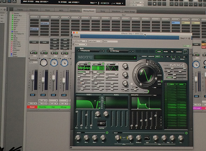Click the chorus depth knob
This screenshot has width=206, height=151.
[94, 138]
